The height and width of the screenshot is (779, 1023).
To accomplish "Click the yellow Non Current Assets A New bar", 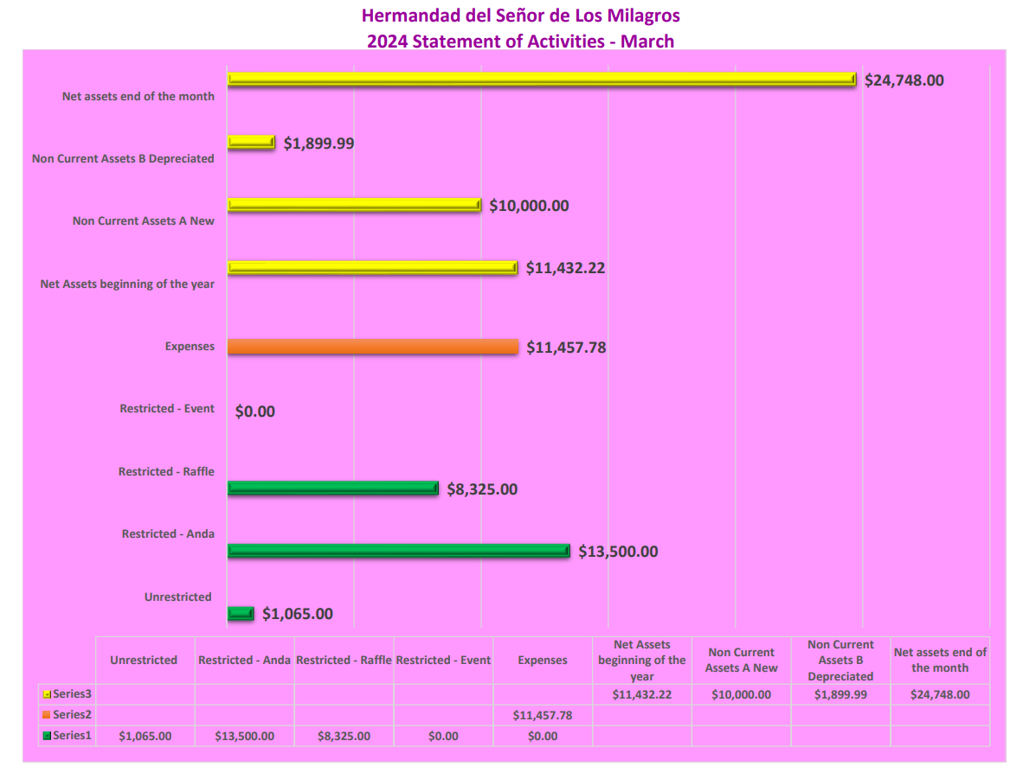I will (354, 205).
